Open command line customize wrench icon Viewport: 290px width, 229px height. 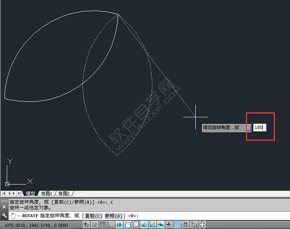[x=4, y=215]
